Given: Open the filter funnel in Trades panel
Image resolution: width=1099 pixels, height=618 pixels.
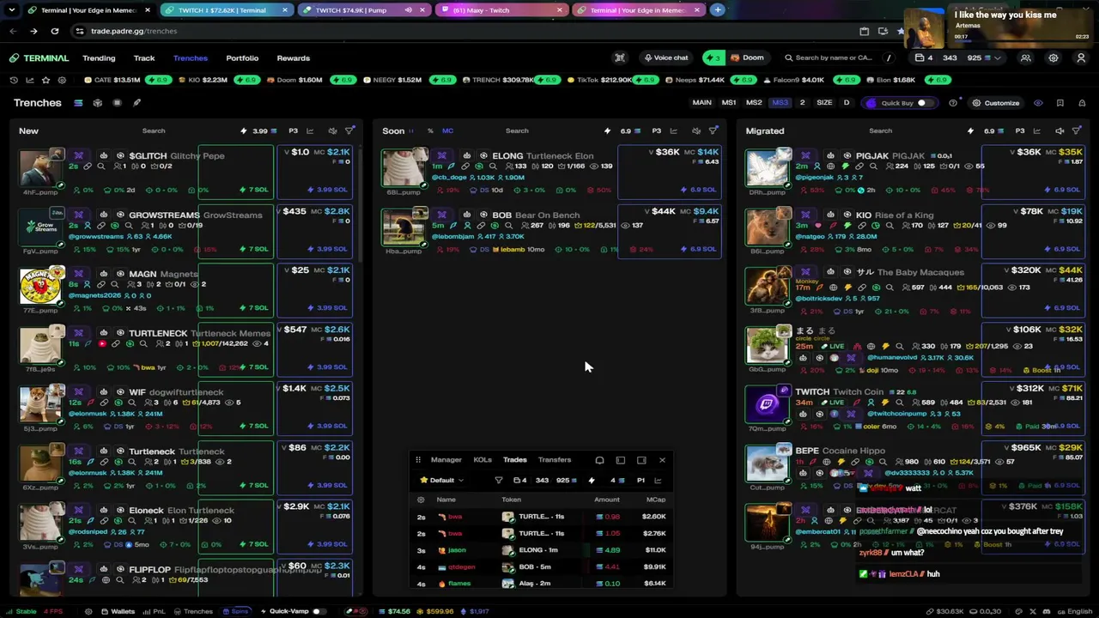Looking at the screenshot, I should 499,481.
